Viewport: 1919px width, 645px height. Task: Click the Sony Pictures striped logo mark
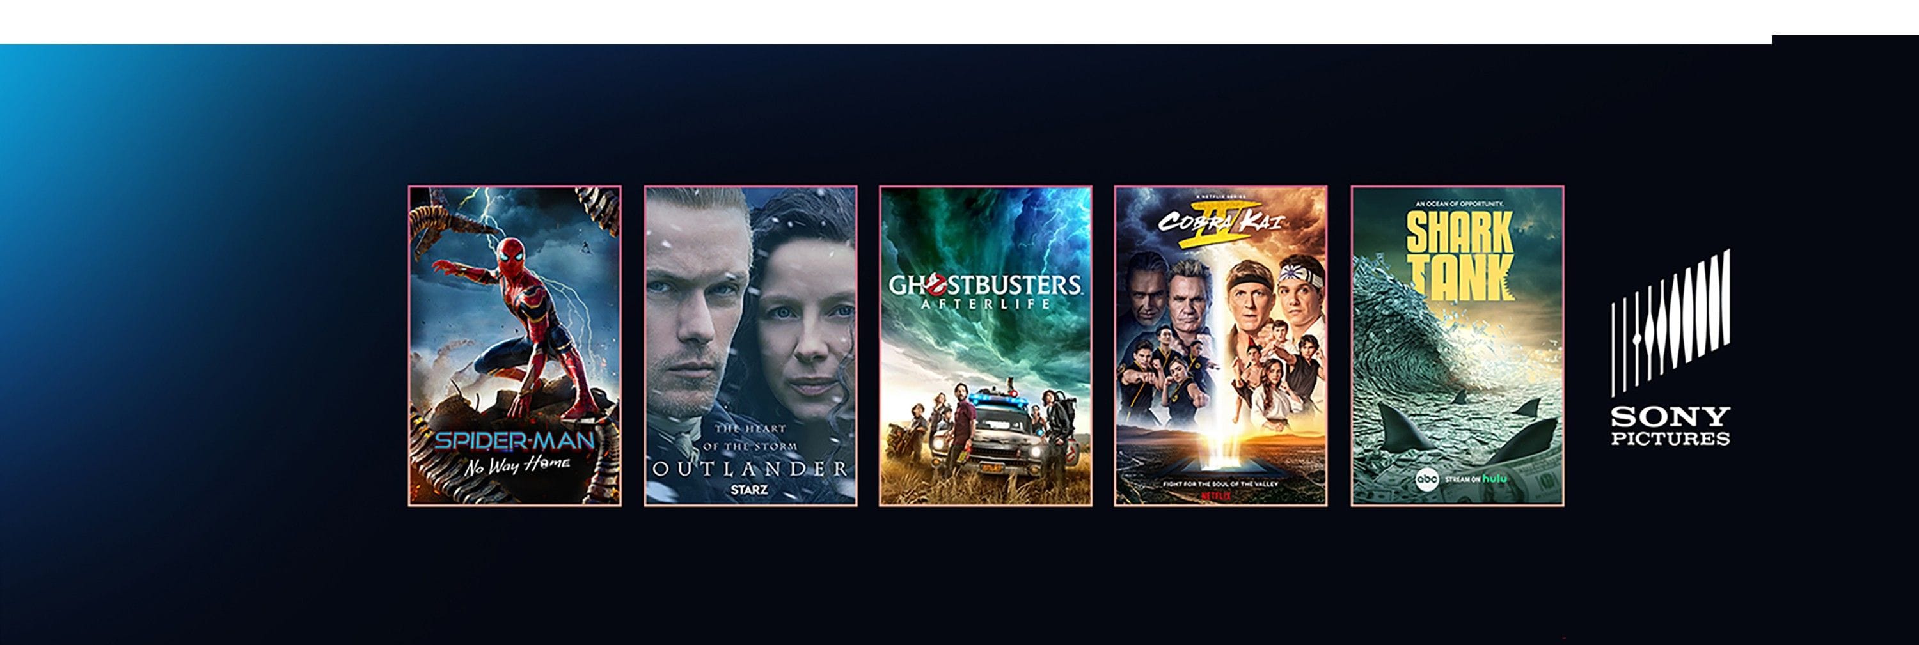1670,322
